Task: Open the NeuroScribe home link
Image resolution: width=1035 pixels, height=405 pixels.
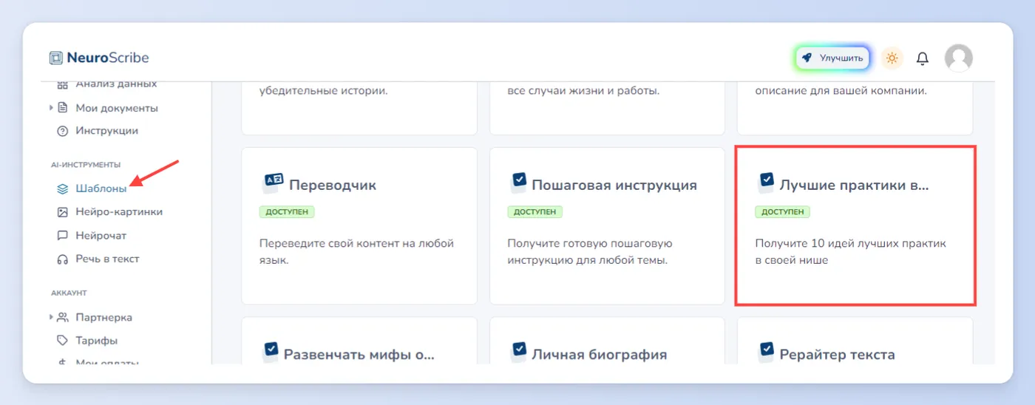Action: [x=99, y=58]
